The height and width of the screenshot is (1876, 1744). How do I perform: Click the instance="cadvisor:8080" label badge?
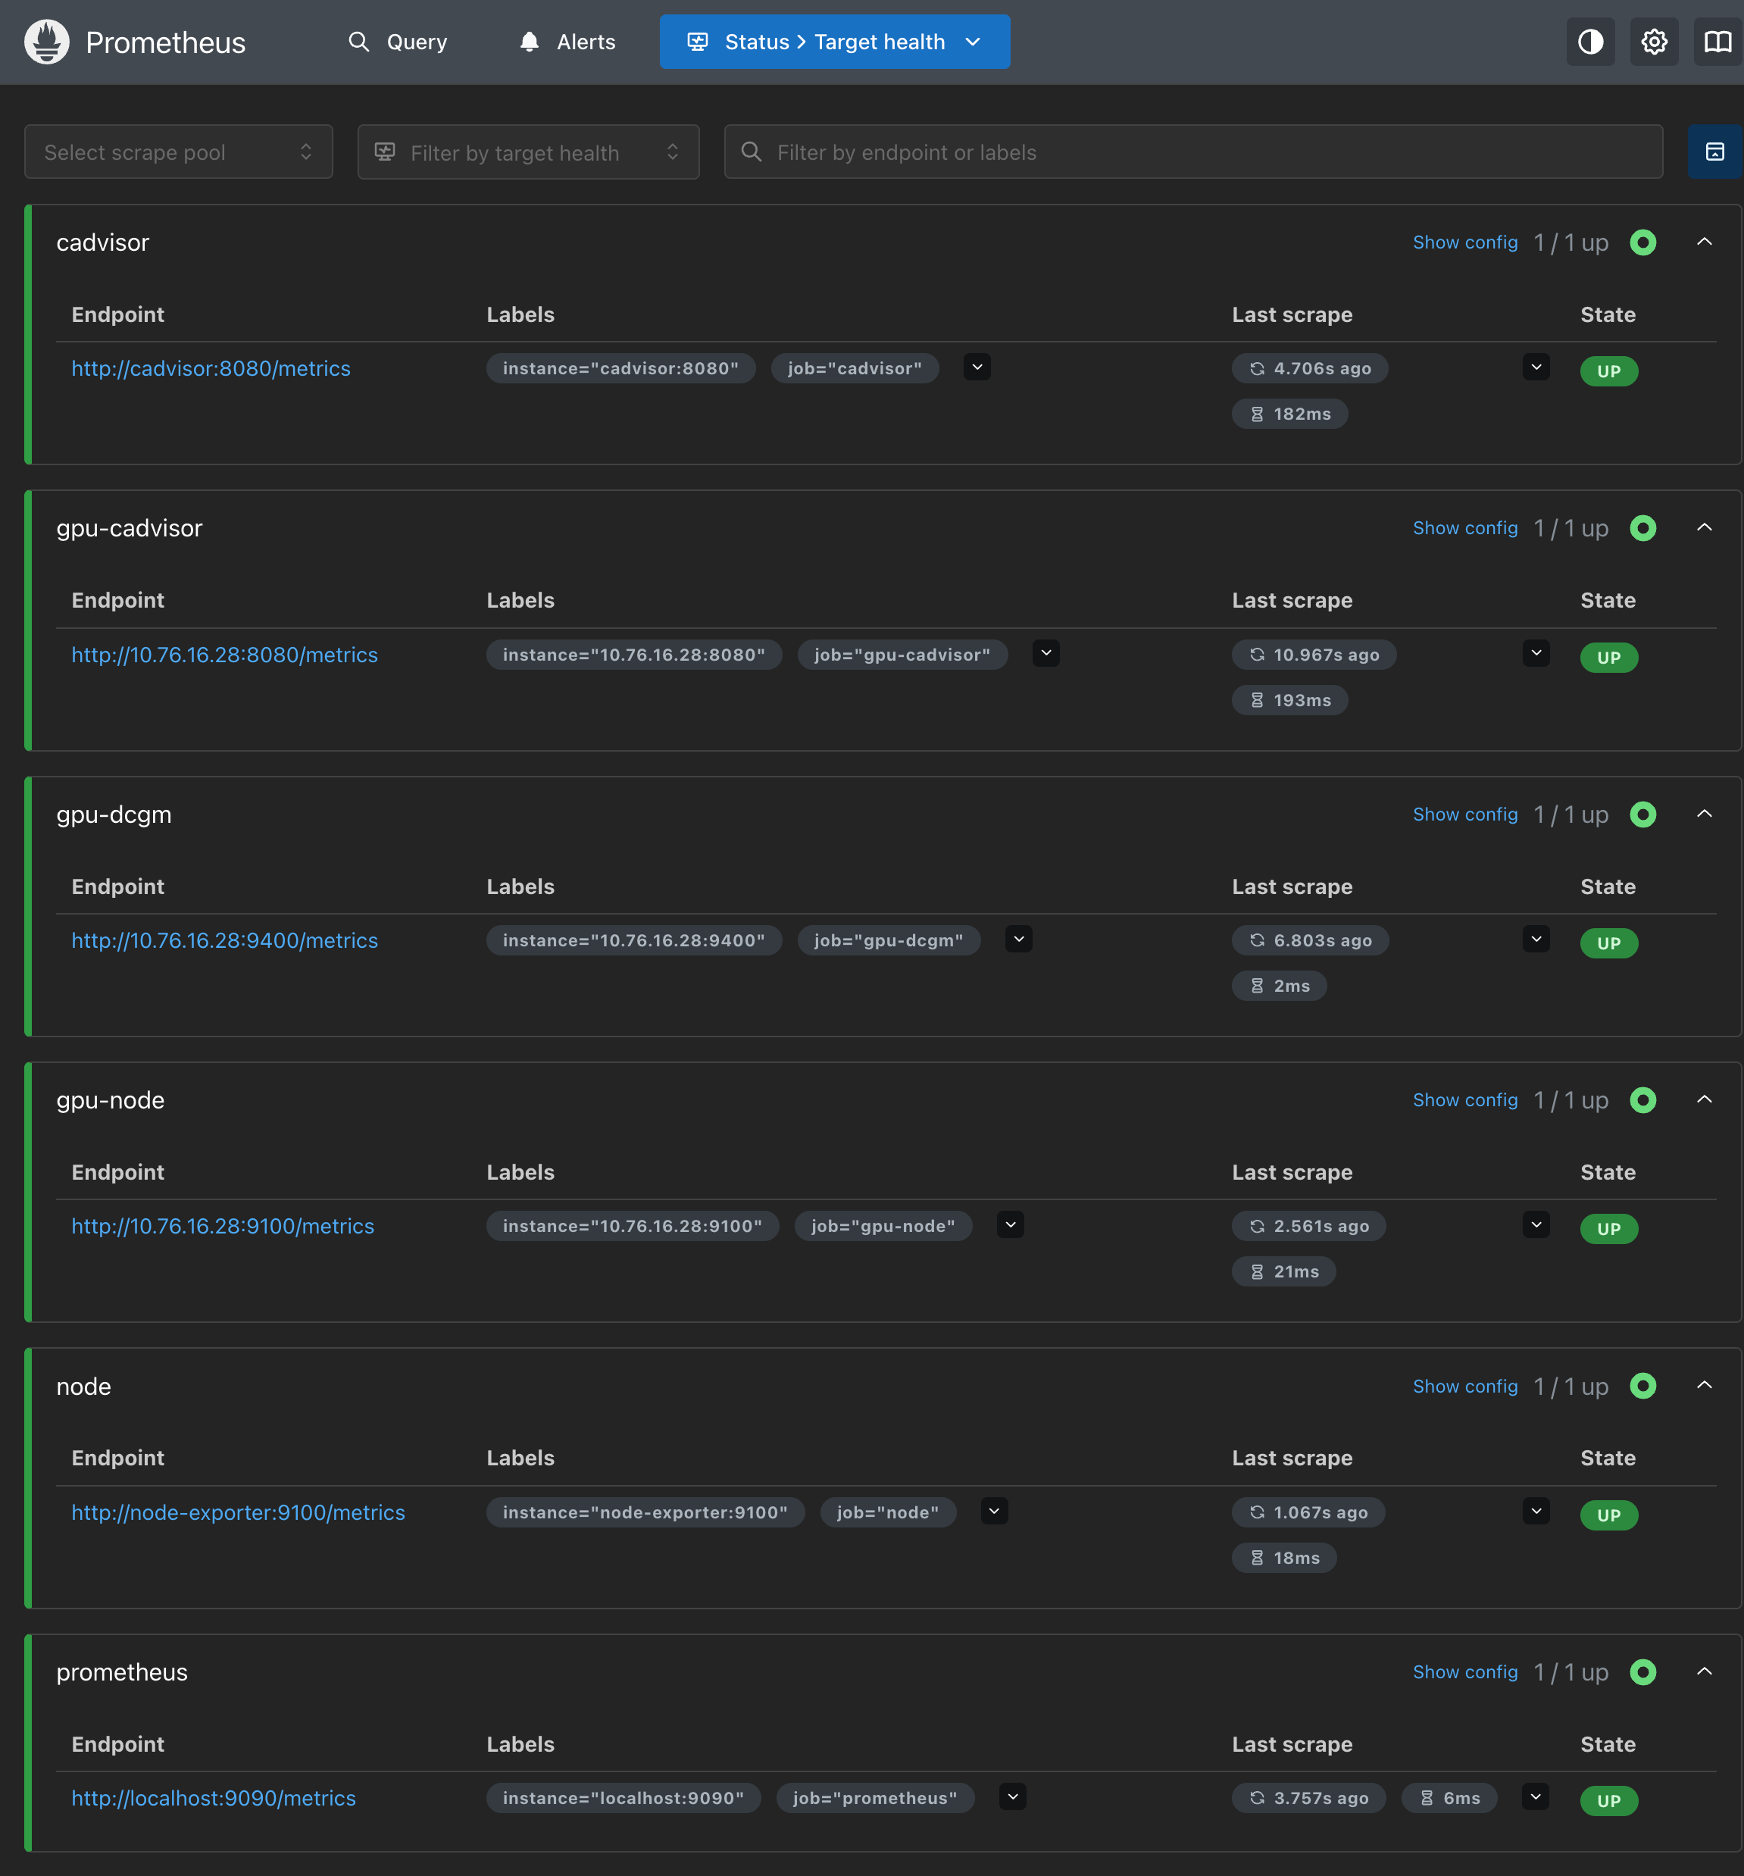[621, 369]
